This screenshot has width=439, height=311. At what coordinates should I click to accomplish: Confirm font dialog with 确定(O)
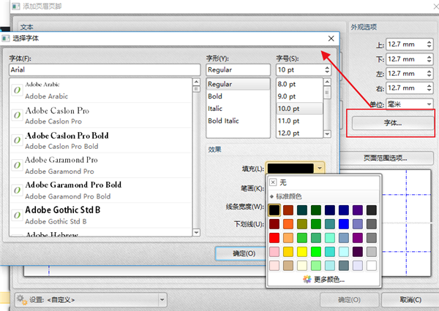pyautogui.click(x=241, y=253)
